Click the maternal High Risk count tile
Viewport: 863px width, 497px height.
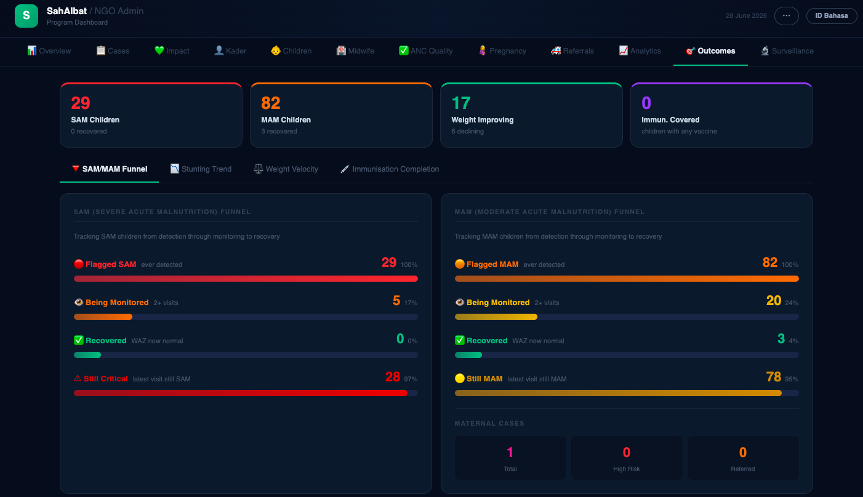point(627,458)
